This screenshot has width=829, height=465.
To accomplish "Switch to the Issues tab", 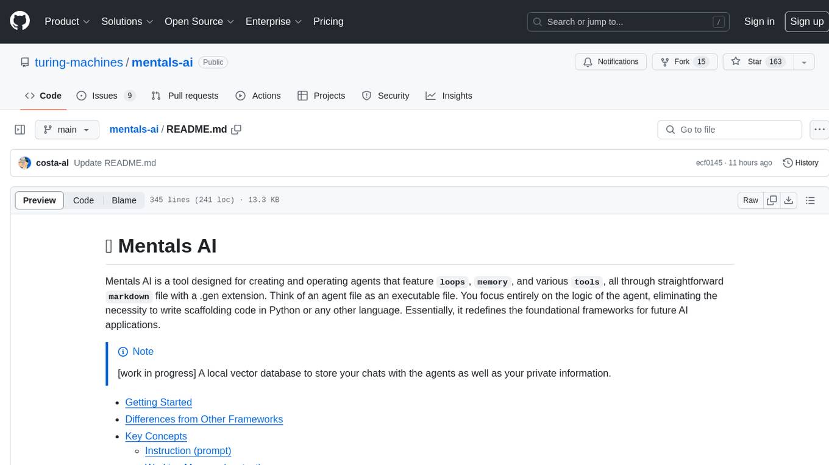I will [x=105, y=96].
